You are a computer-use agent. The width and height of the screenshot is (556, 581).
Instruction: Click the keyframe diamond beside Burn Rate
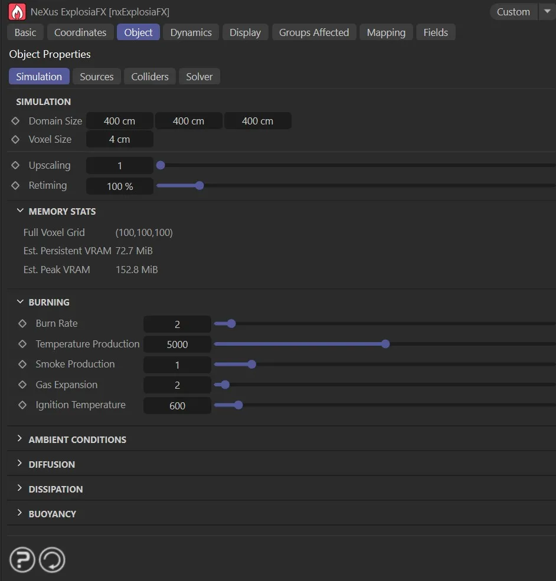22,323
